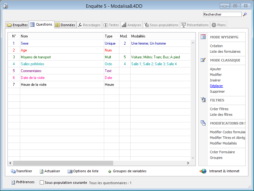Click the scroll left arrow
This screenshot has height=191, width=254.
(10, 163)
